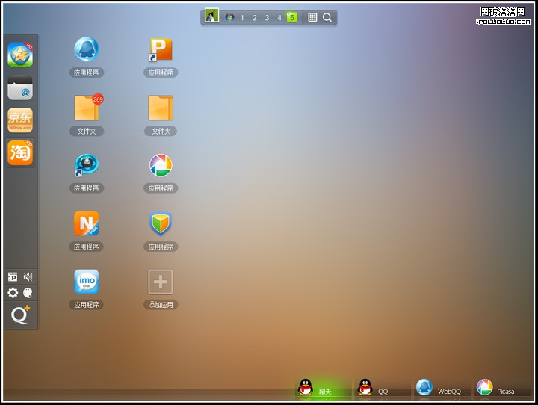This screenshot has height=405, width=538.
Task: Switch to WebQQ in the taskbar
Action: (x=439, y=389)
